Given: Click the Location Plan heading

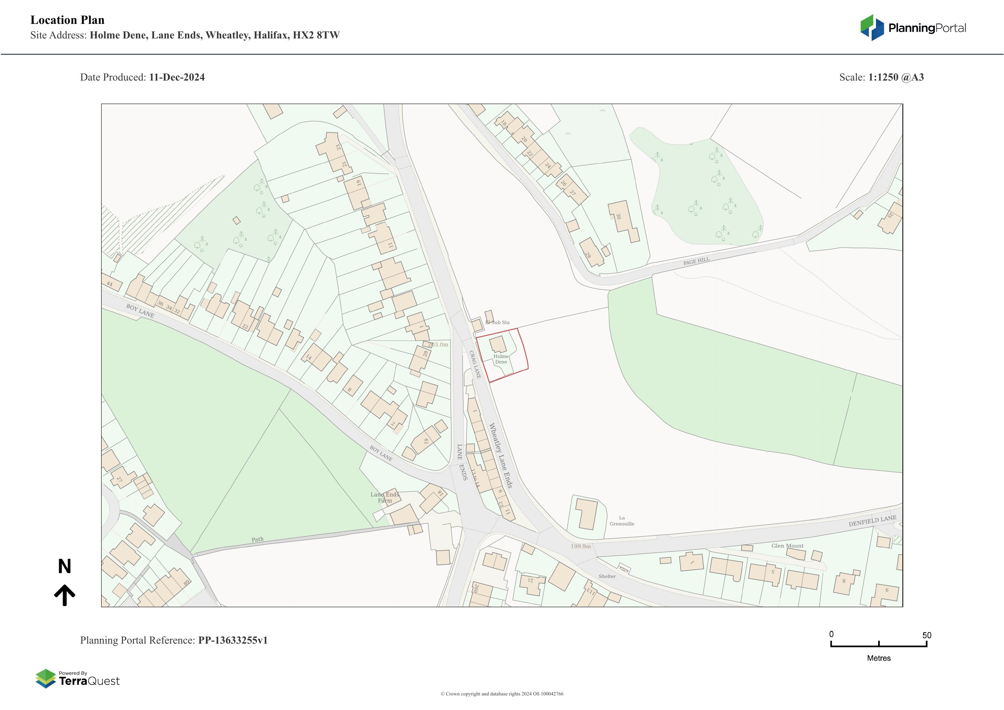Looking at the screenshot, I should (x=67, y=20).
